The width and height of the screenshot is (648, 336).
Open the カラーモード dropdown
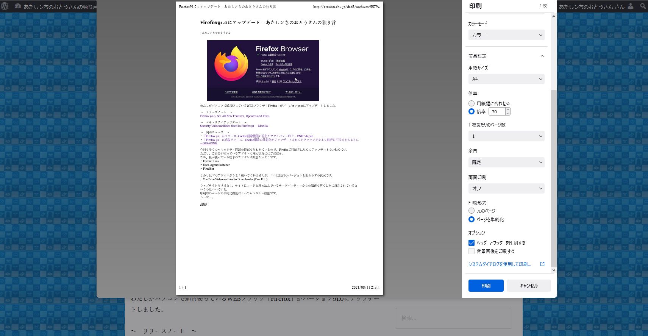click(506, 35)
